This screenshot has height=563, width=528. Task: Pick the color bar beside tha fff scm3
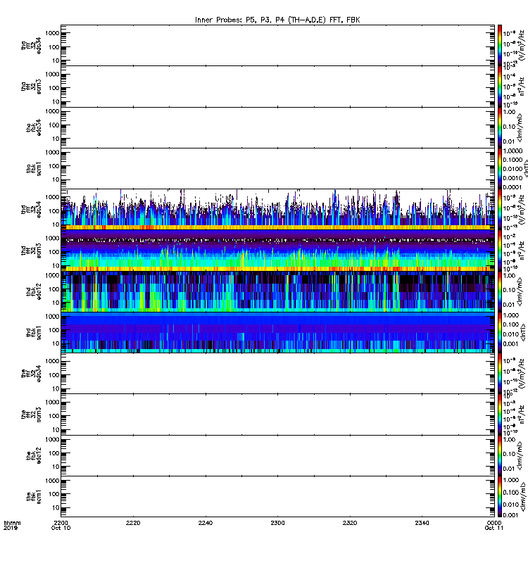pos(500,87)
